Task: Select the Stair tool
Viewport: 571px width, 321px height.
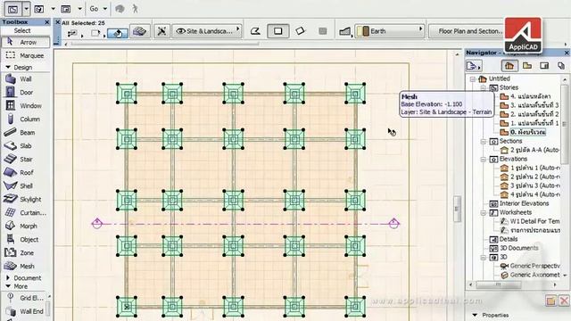Action: tap(26, 159)
